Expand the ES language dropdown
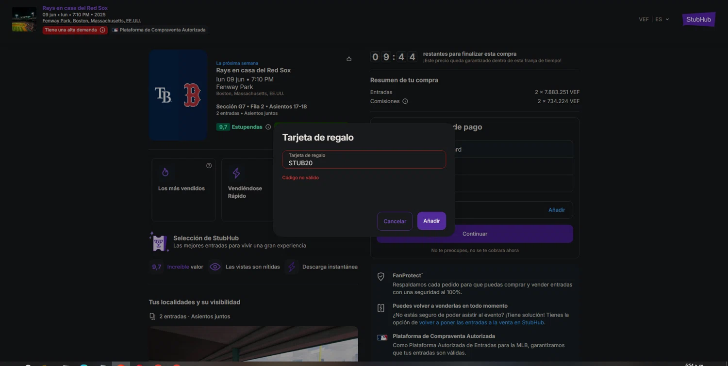Screen dimensions: 728x366 tap(662, 19)
